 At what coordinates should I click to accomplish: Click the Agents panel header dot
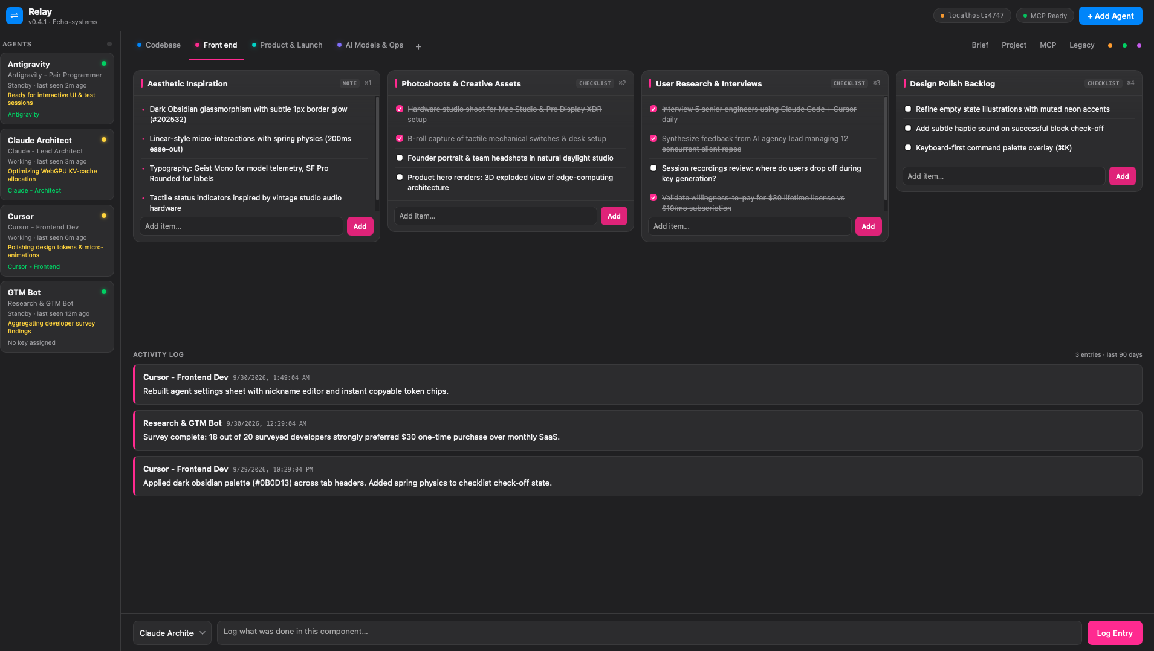click(x=109, y=44)
